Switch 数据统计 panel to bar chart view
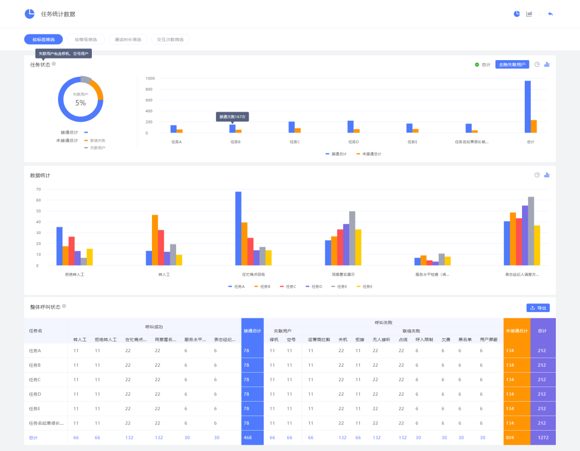Image resolution: width=580 pixels, height=451 pixels. (547, 175)
